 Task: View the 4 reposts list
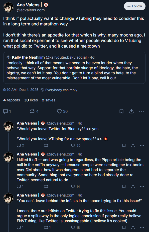[12, 100]
